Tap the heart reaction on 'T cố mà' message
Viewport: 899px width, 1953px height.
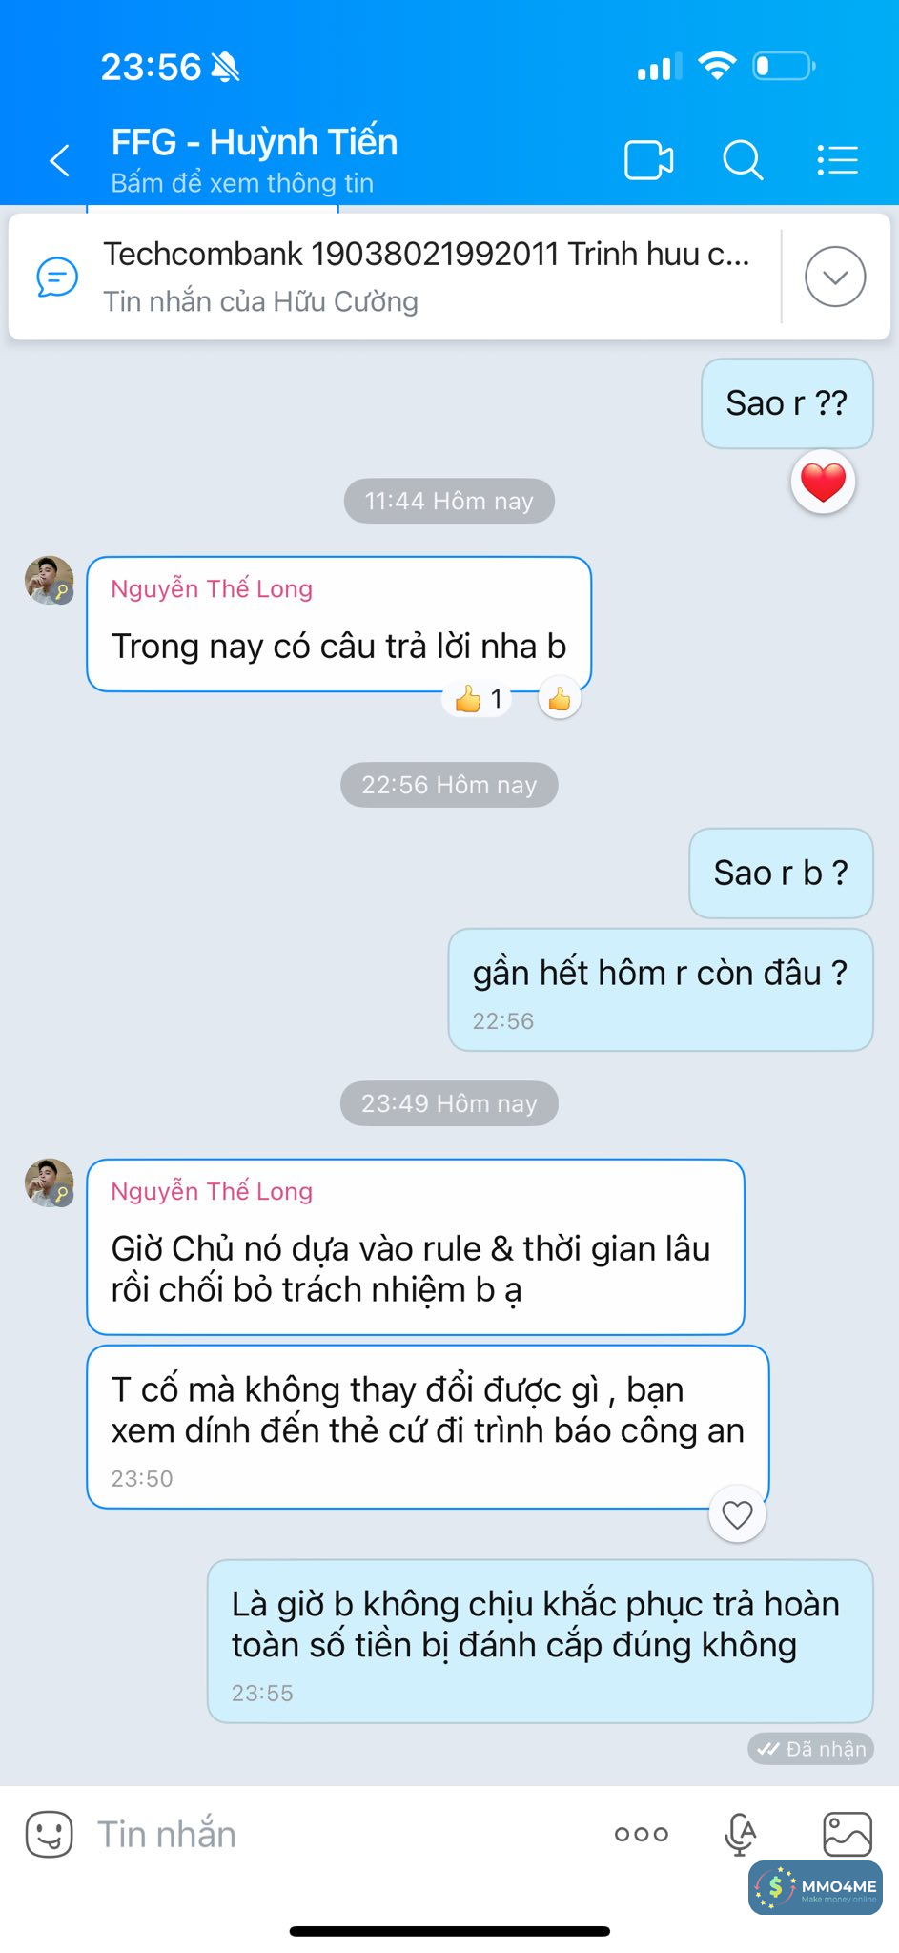(737, 1514)
